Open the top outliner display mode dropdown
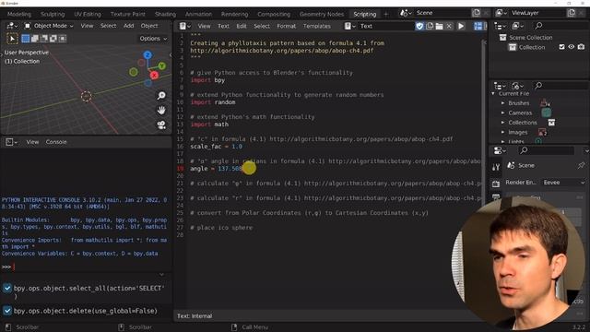Image resolution: width=590 pixels, height=332 pixels. pos(518,26)
